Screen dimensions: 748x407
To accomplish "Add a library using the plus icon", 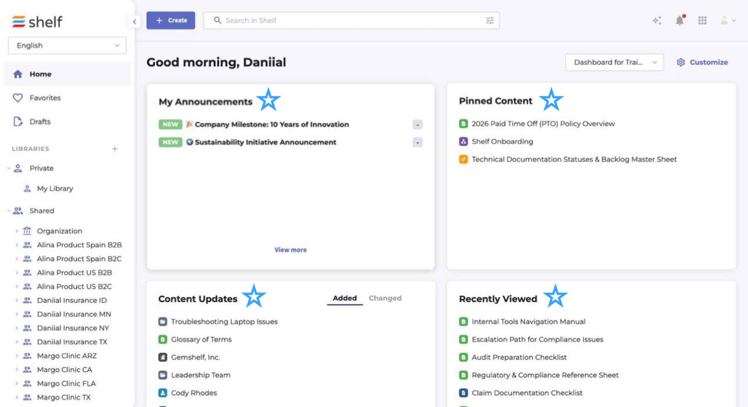I will [x=115, y=149].
